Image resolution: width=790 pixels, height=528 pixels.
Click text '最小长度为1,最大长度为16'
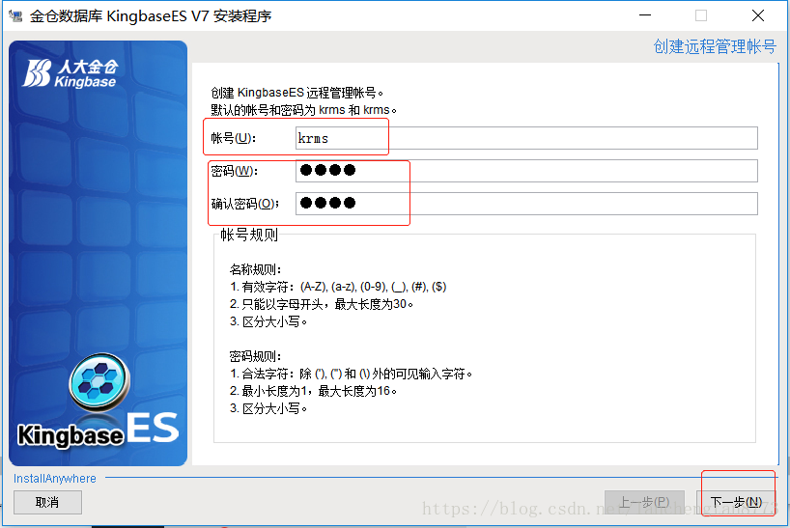pyautogui.click(x=313, y=391)
